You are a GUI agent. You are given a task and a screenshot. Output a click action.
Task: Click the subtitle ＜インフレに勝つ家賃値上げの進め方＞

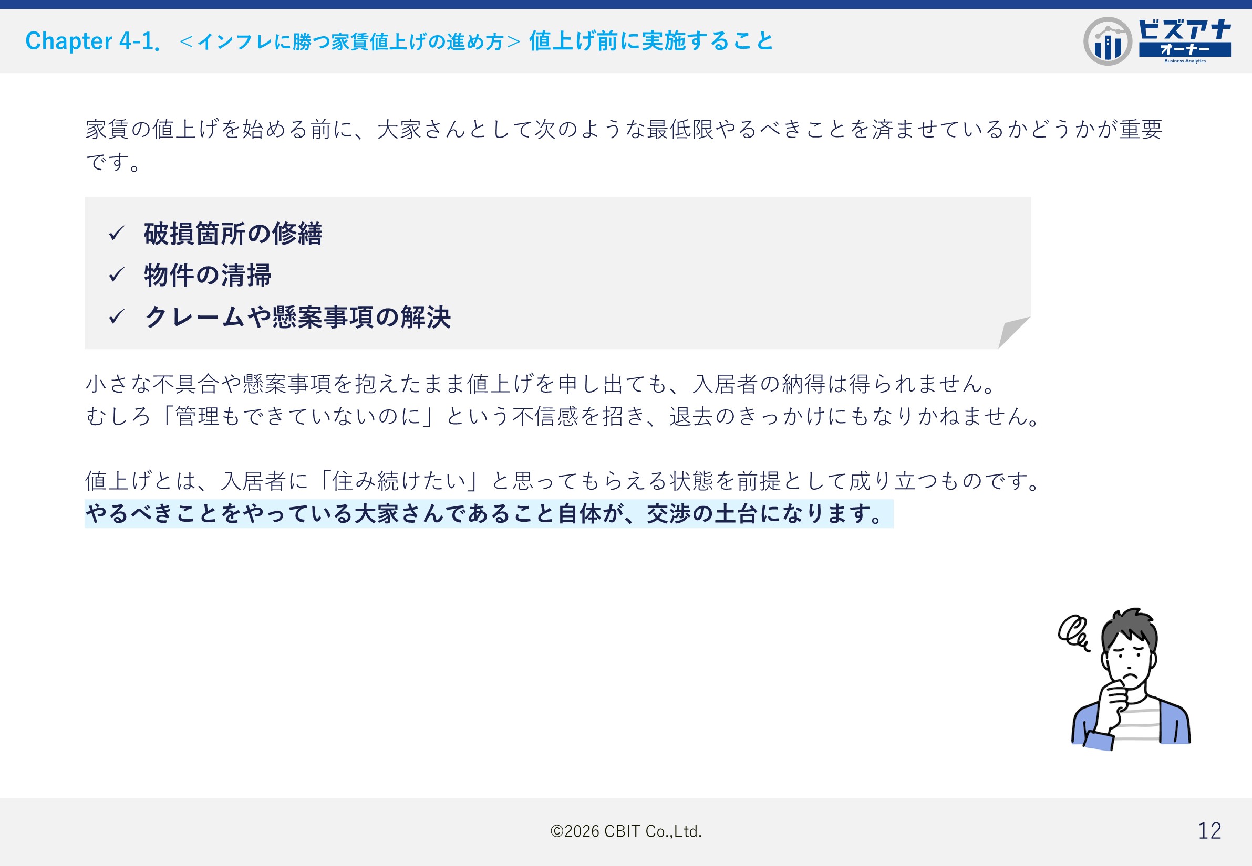click(x=349, y=42)
